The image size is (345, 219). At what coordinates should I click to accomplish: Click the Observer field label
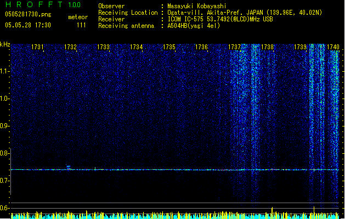click(x=111, y=6)
